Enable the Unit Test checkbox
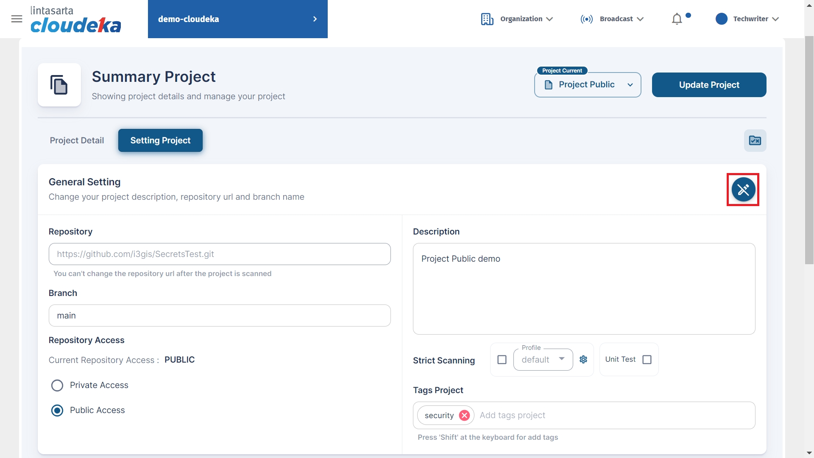 point(647,360)
